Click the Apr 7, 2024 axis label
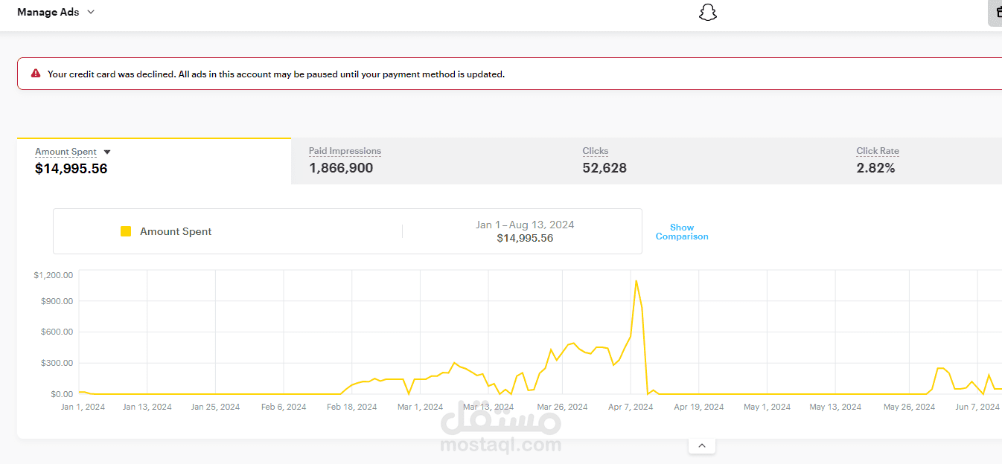The image size is (1002, 464). [x=631, y=407]
